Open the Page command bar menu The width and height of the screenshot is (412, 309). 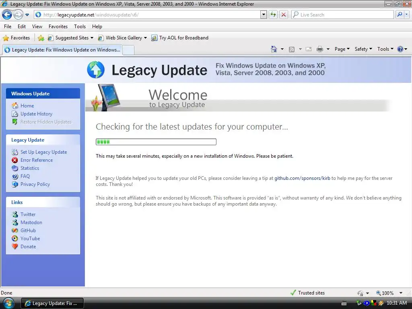click(x=342, y=49)
